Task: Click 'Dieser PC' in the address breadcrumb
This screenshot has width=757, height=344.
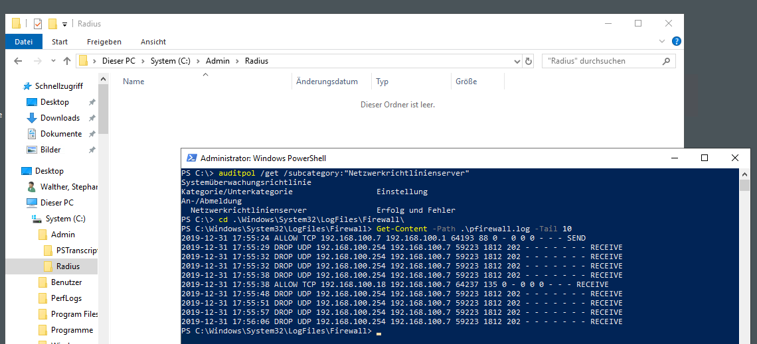Action: (119, 61)
